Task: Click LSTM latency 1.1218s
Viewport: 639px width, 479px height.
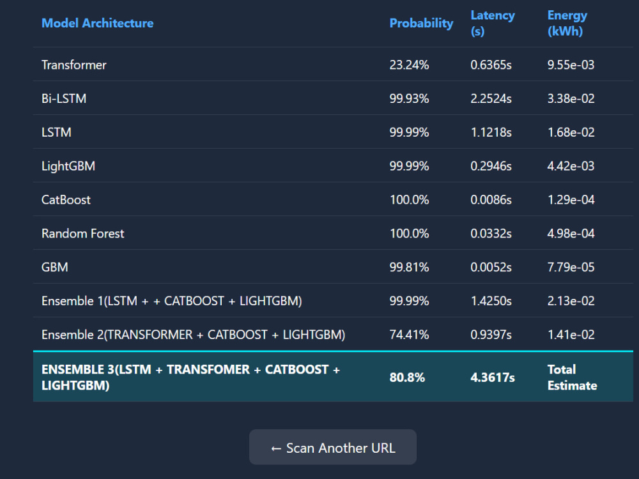Action: pos(491,132)
